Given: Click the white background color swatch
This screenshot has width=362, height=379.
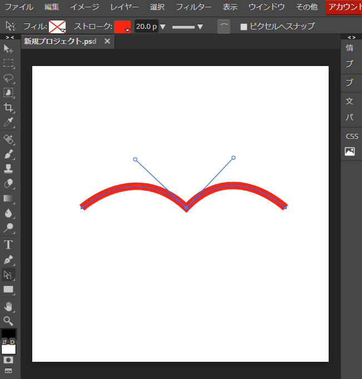Looking at the screenshot, I should tap(8, 350).
